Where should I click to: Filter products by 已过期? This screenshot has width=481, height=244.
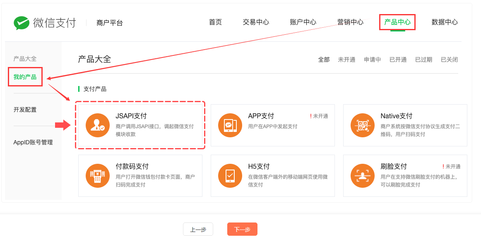pos(423,60)
